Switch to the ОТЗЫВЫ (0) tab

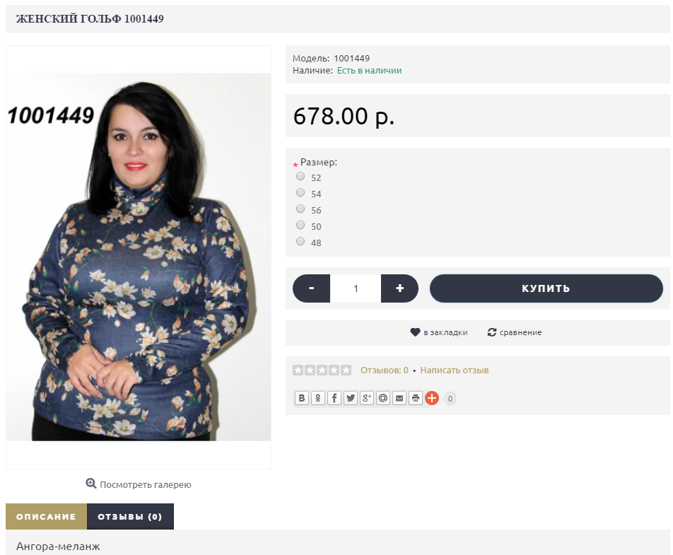point(130,516)
